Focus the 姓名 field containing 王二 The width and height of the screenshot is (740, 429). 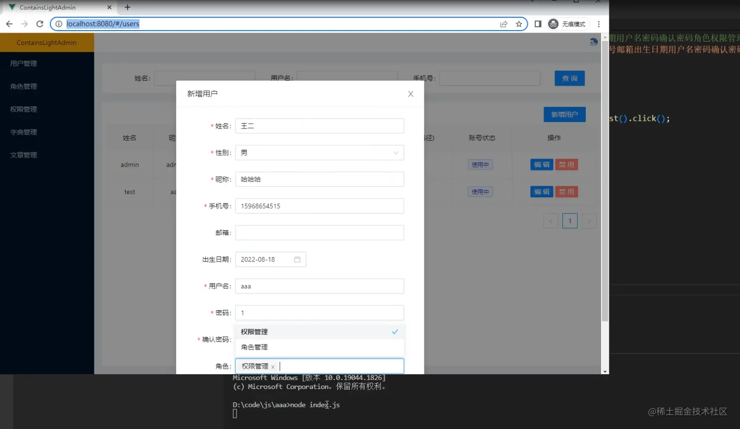[x=320, y=126]
